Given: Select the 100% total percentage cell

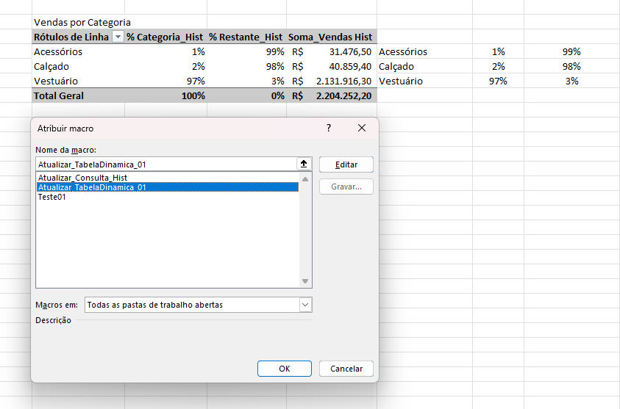Looking at the screenshot, I should point(165,95).
